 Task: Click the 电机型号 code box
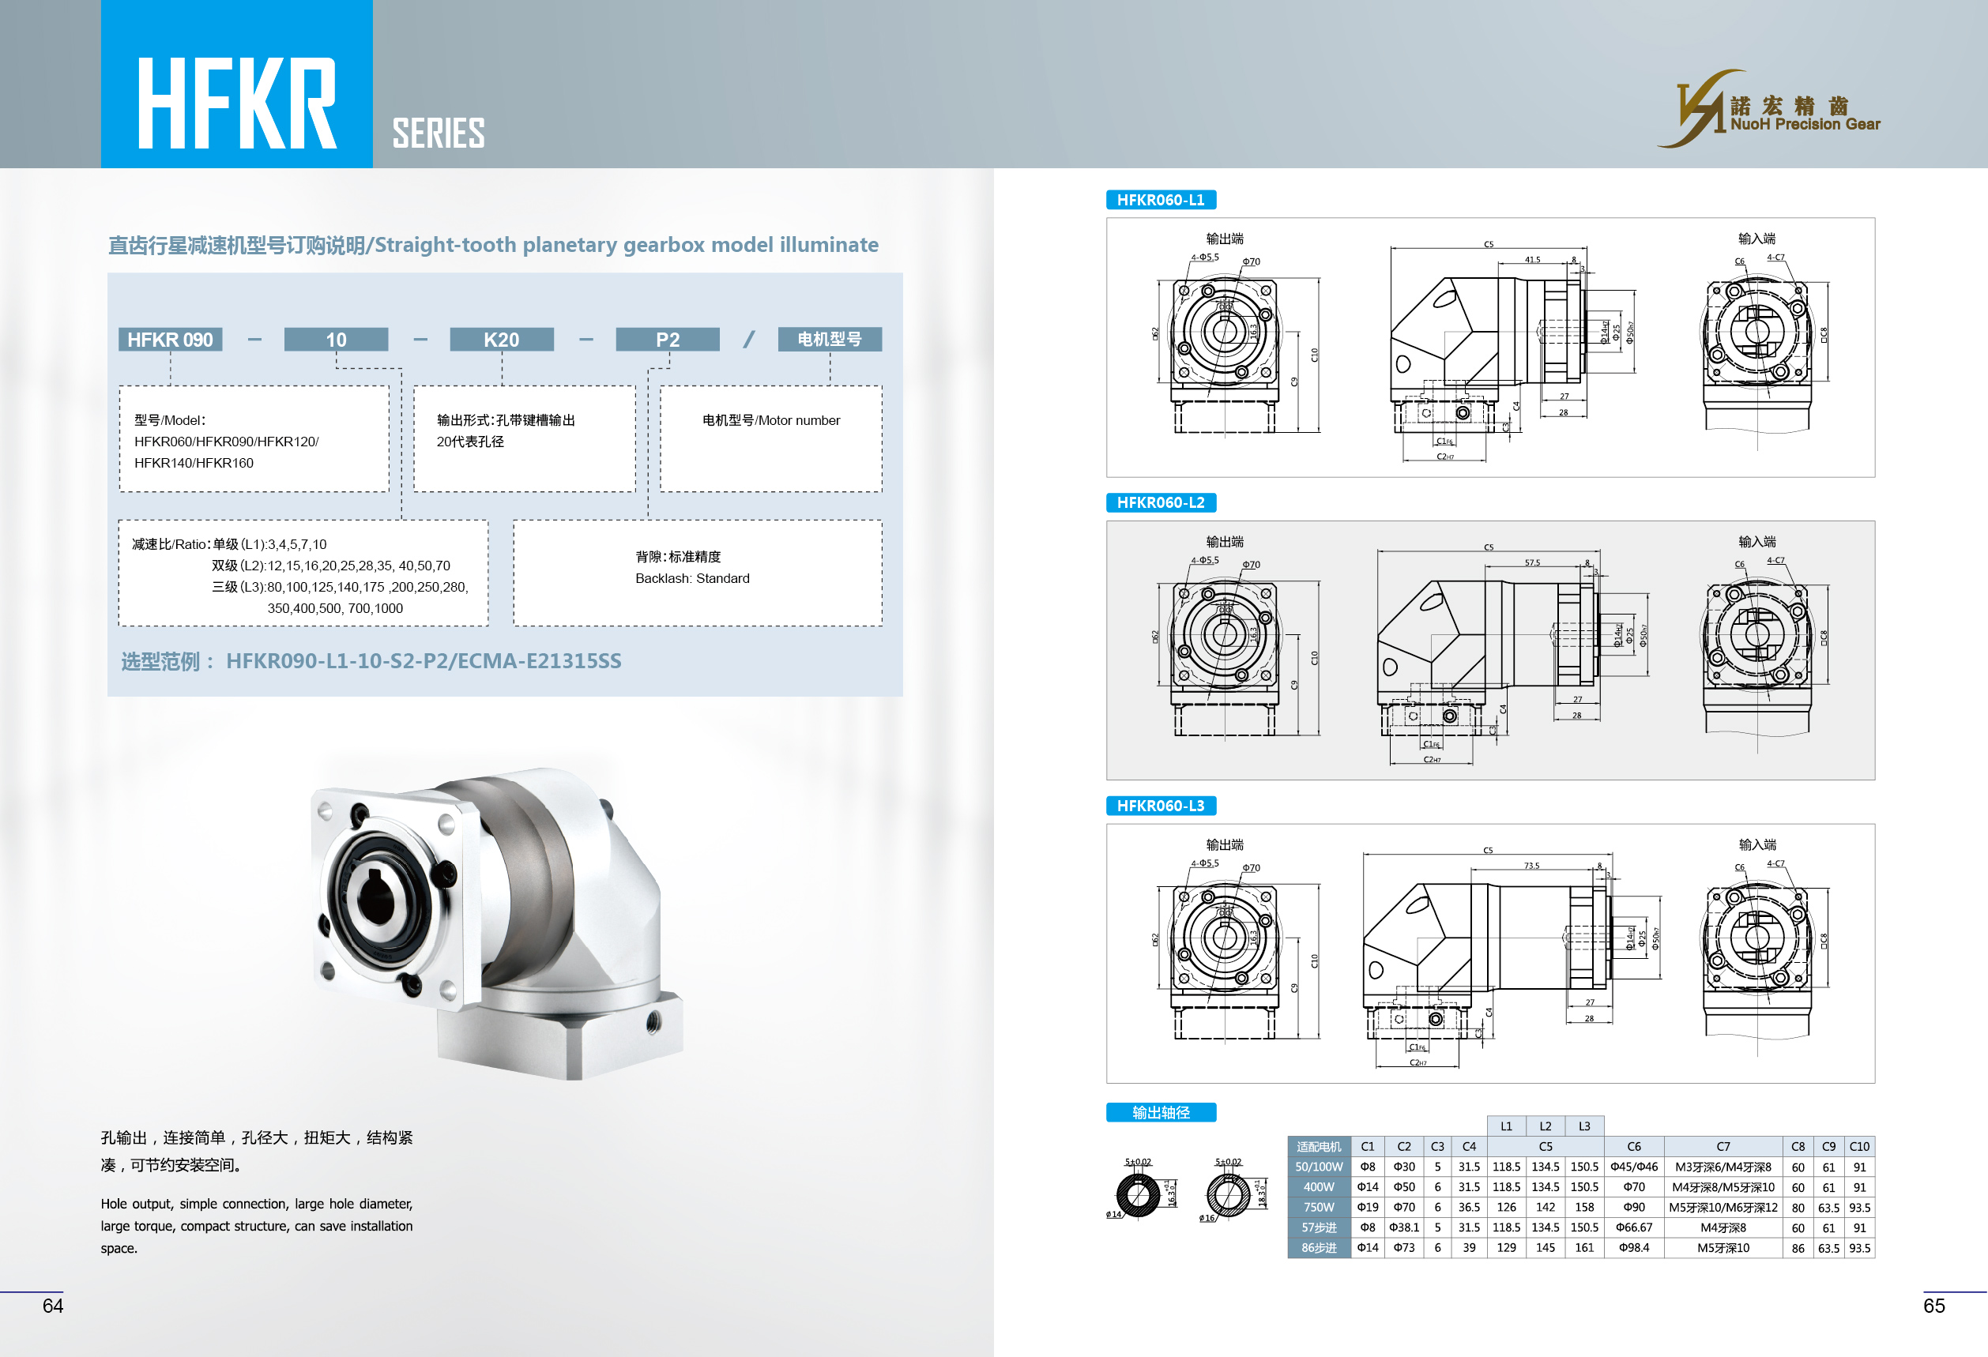(x=830, y=340)
